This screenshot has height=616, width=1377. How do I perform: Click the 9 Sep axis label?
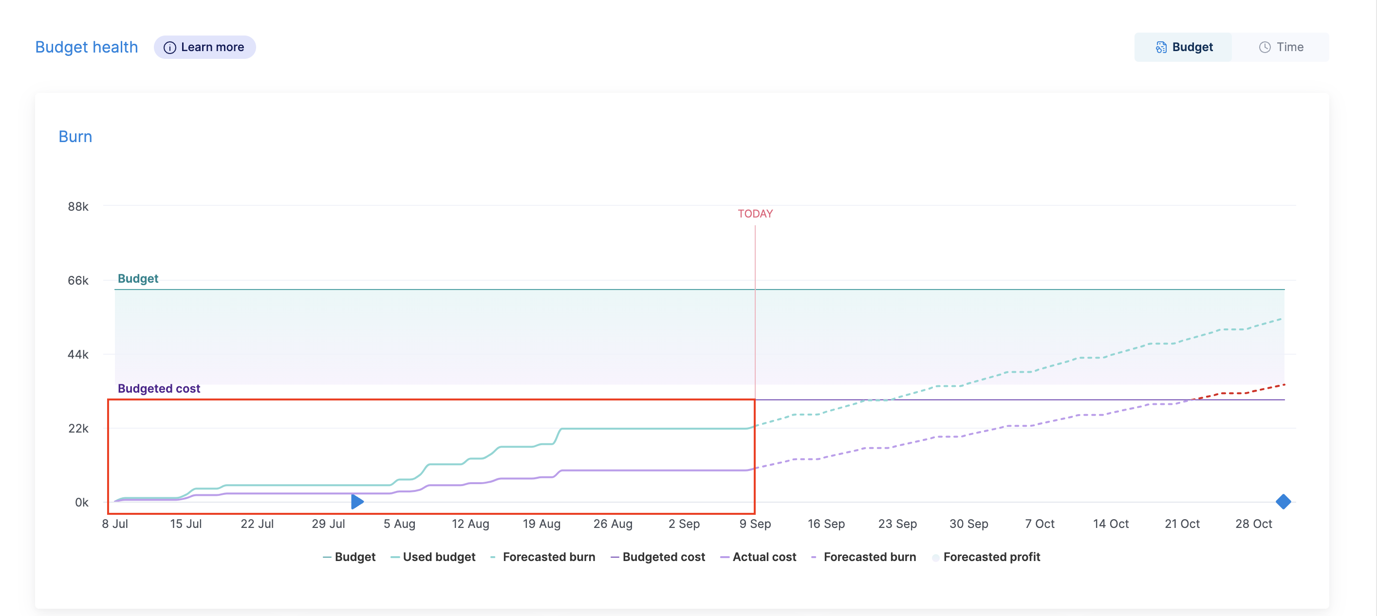pos(755,524)
